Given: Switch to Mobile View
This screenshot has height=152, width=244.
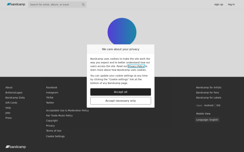Looking at the screenshot, I should [x=203, y=113].
